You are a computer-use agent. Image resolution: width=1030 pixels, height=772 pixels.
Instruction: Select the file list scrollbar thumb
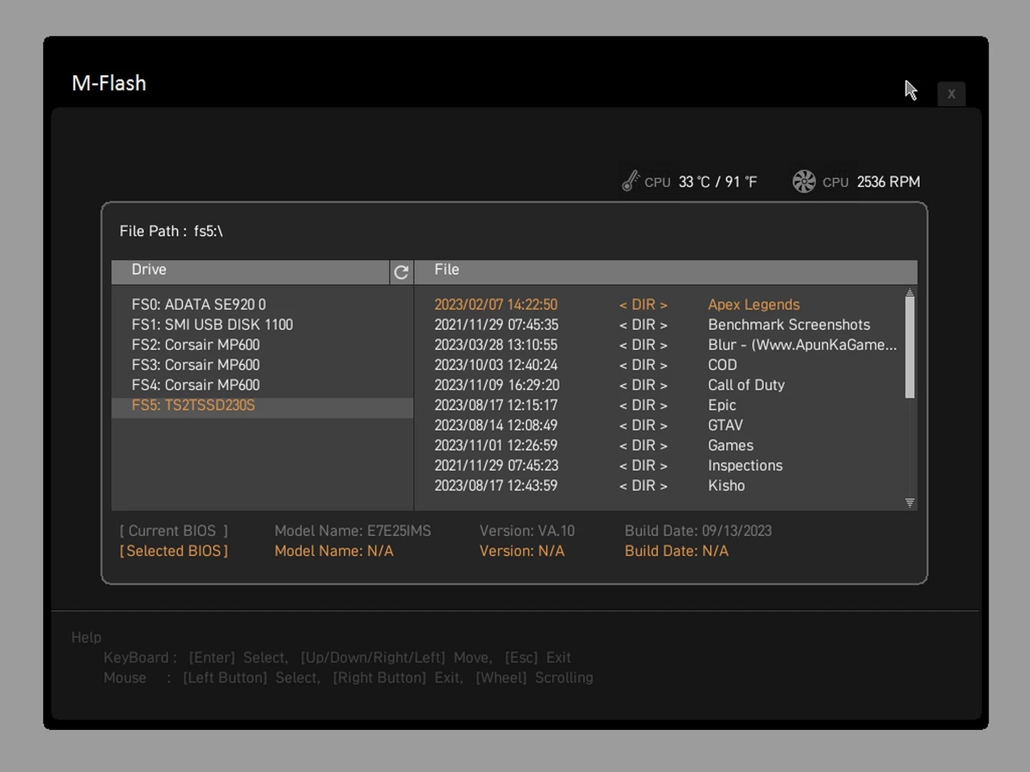(910, 347)
